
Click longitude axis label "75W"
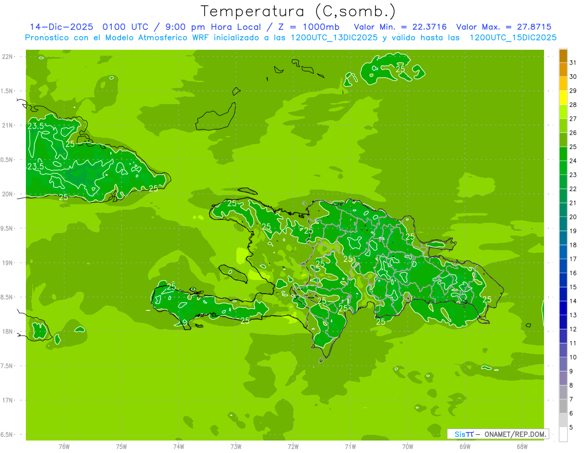(122, 446)
